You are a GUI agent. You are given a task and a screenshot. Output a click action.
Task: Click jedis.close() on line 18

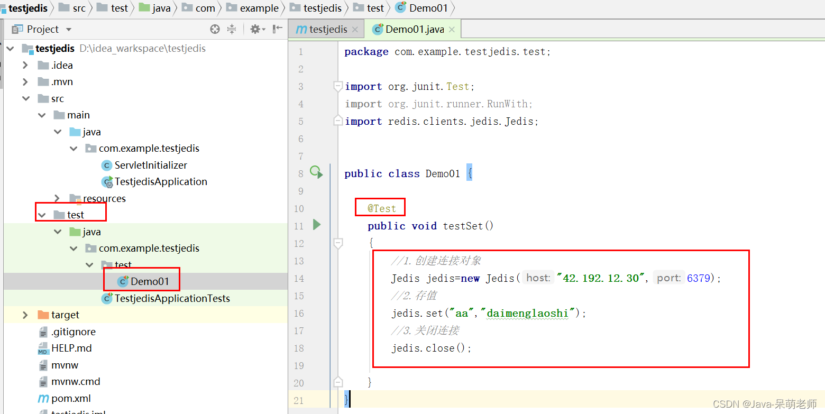[432, 348]
